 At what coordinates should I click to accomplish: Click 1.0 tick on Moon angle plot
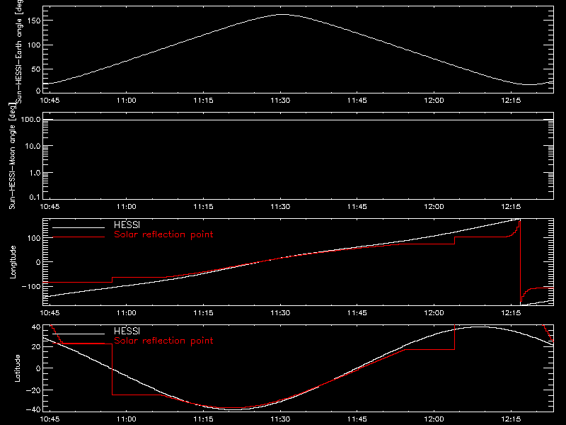[35, 173]
